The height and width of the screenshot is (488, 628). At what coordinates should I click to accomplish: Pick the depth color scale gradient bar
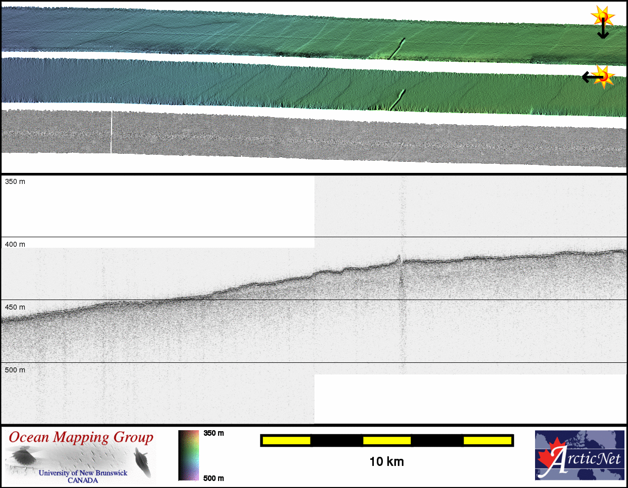point(188,455)
